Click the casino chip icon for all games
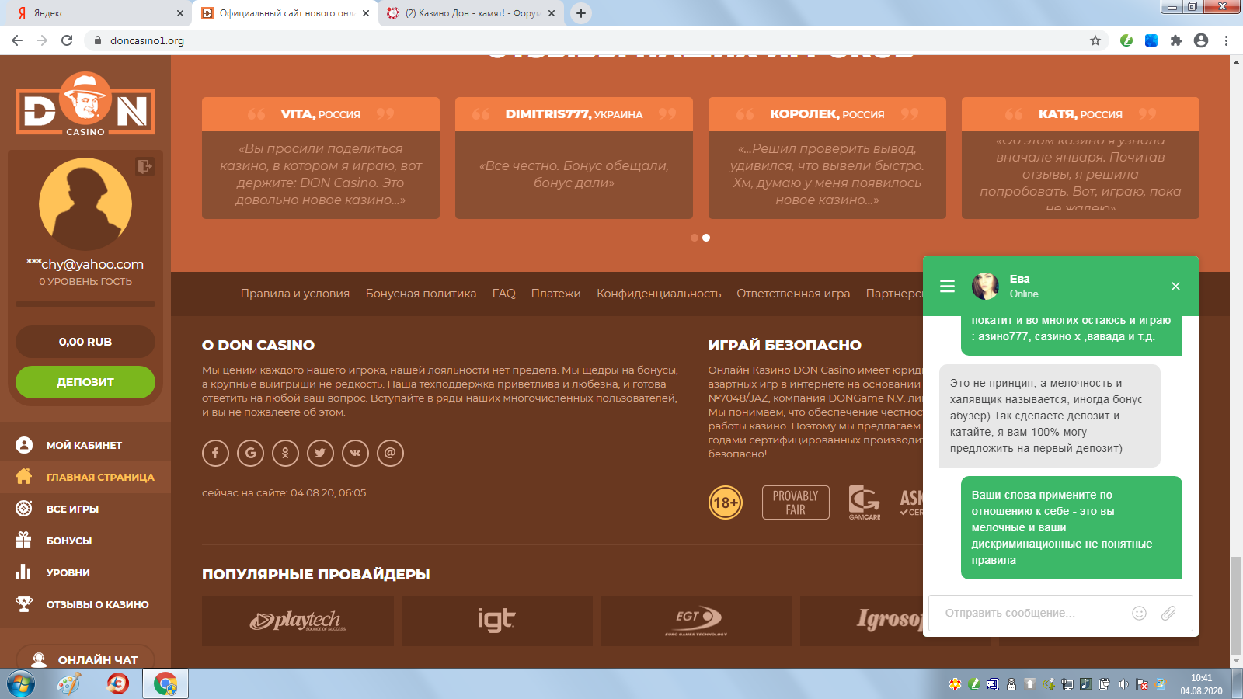 (x=24, y=509)
